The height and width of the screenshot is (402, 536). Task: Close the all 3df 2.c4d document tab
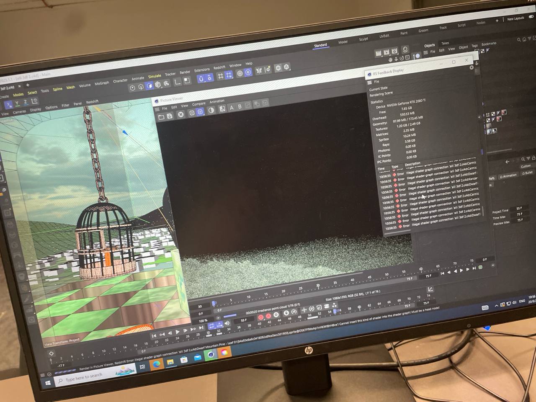[20, 86]
